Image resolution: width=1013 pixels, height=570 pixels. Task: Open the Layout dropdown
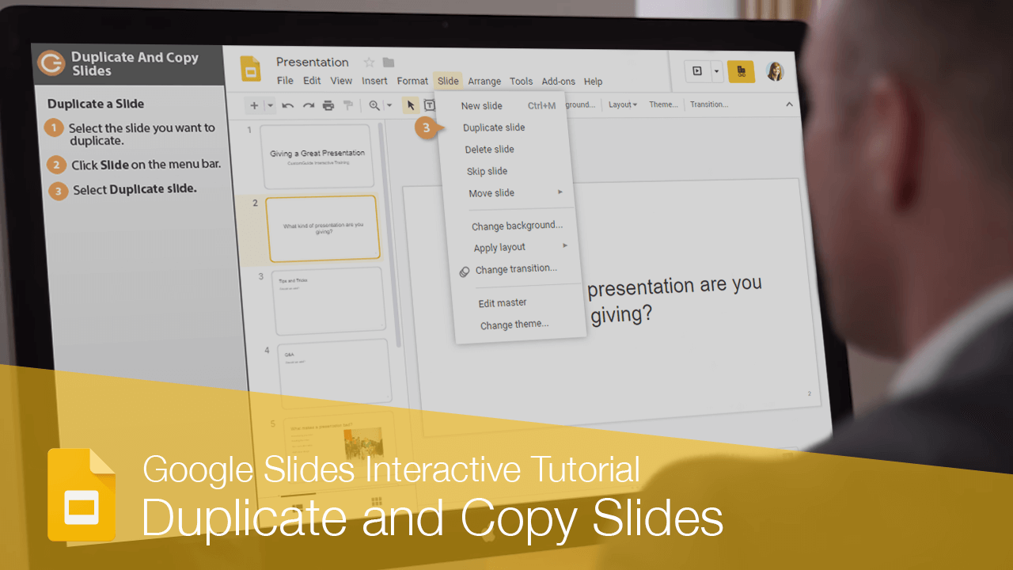[623, 104]
